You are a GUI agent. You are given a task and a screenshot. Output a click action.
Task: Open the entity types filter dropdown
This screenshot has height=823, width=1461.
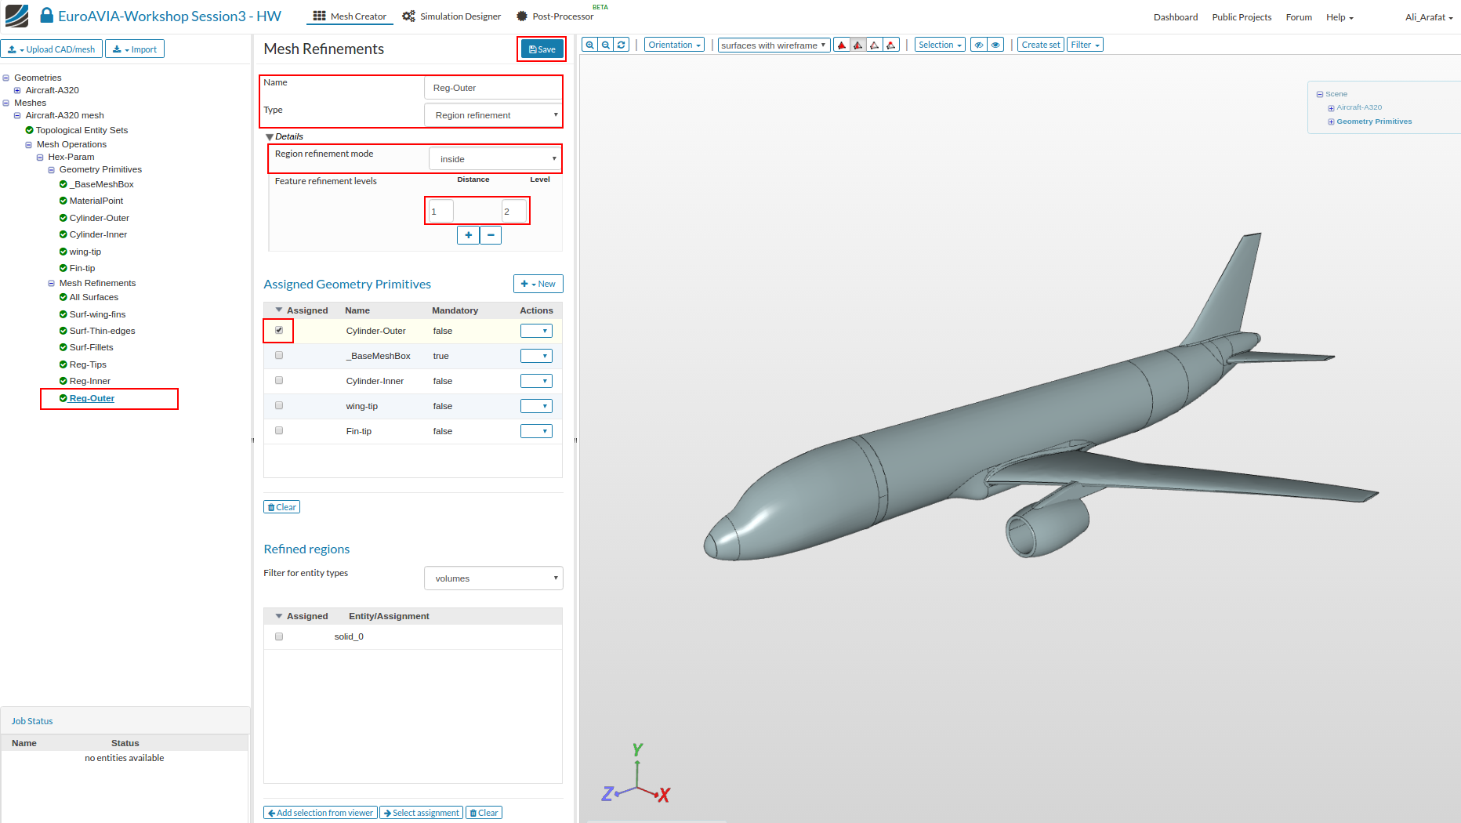(x=494, y=578)
